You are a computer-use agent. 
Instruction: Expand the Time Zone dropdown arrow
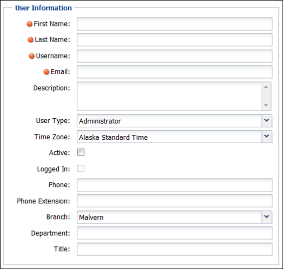267,137
